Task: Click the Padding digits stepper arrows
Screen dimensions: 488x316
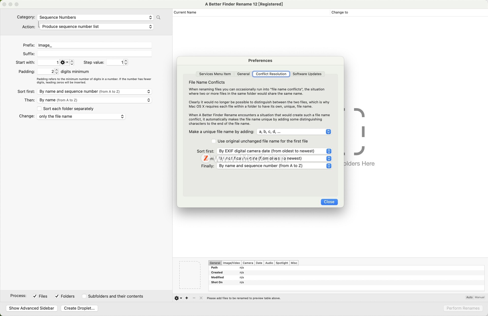Action: click(x=56, y=71)
